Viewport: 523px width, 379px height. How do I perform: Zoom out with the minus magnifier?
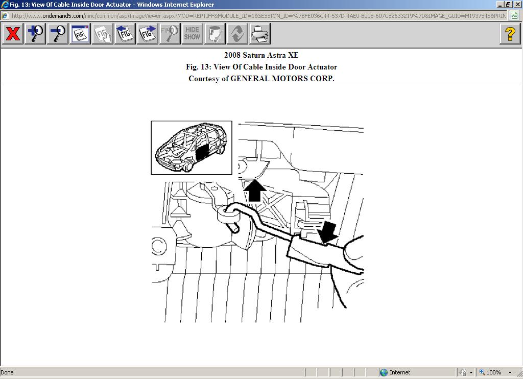point(57,34)
